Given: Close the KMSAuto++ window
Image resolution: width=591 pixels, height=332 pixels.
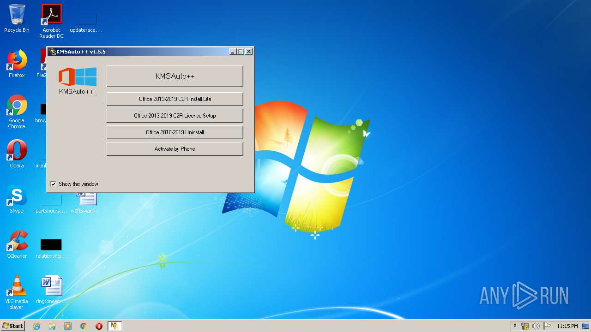Looking at the screenshot, I should 249,52.
